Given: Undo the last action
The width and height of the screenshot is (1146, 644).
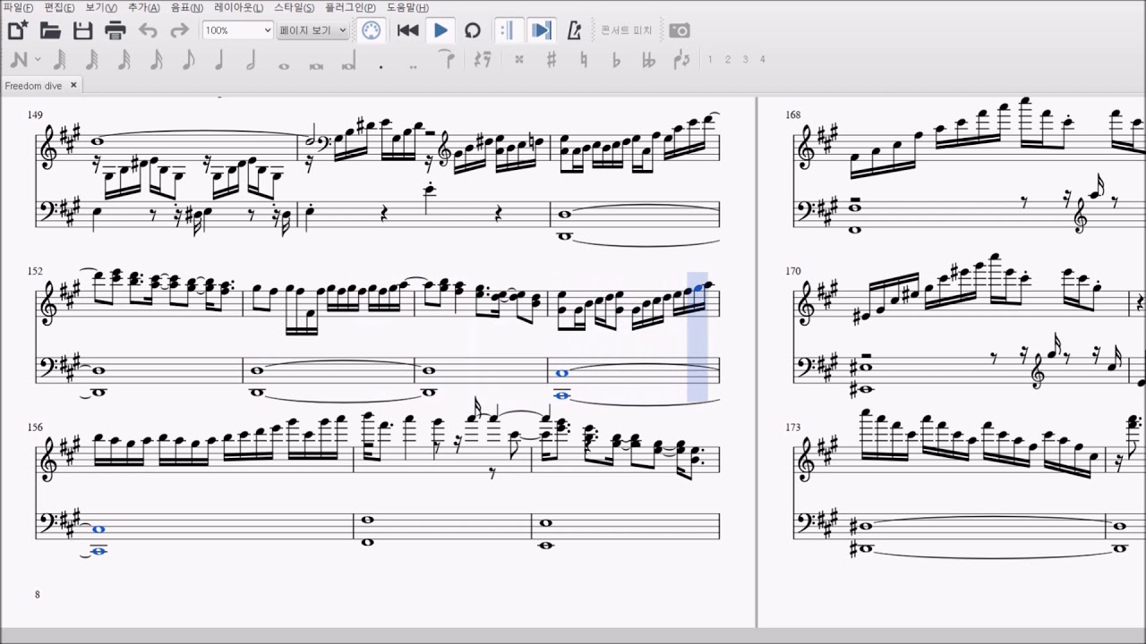Looking at the screenshot, I should 148,30.
